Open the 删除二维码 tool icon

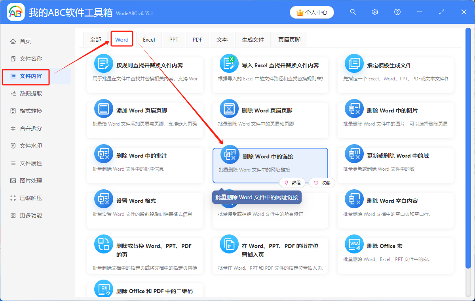coord(103,290)
